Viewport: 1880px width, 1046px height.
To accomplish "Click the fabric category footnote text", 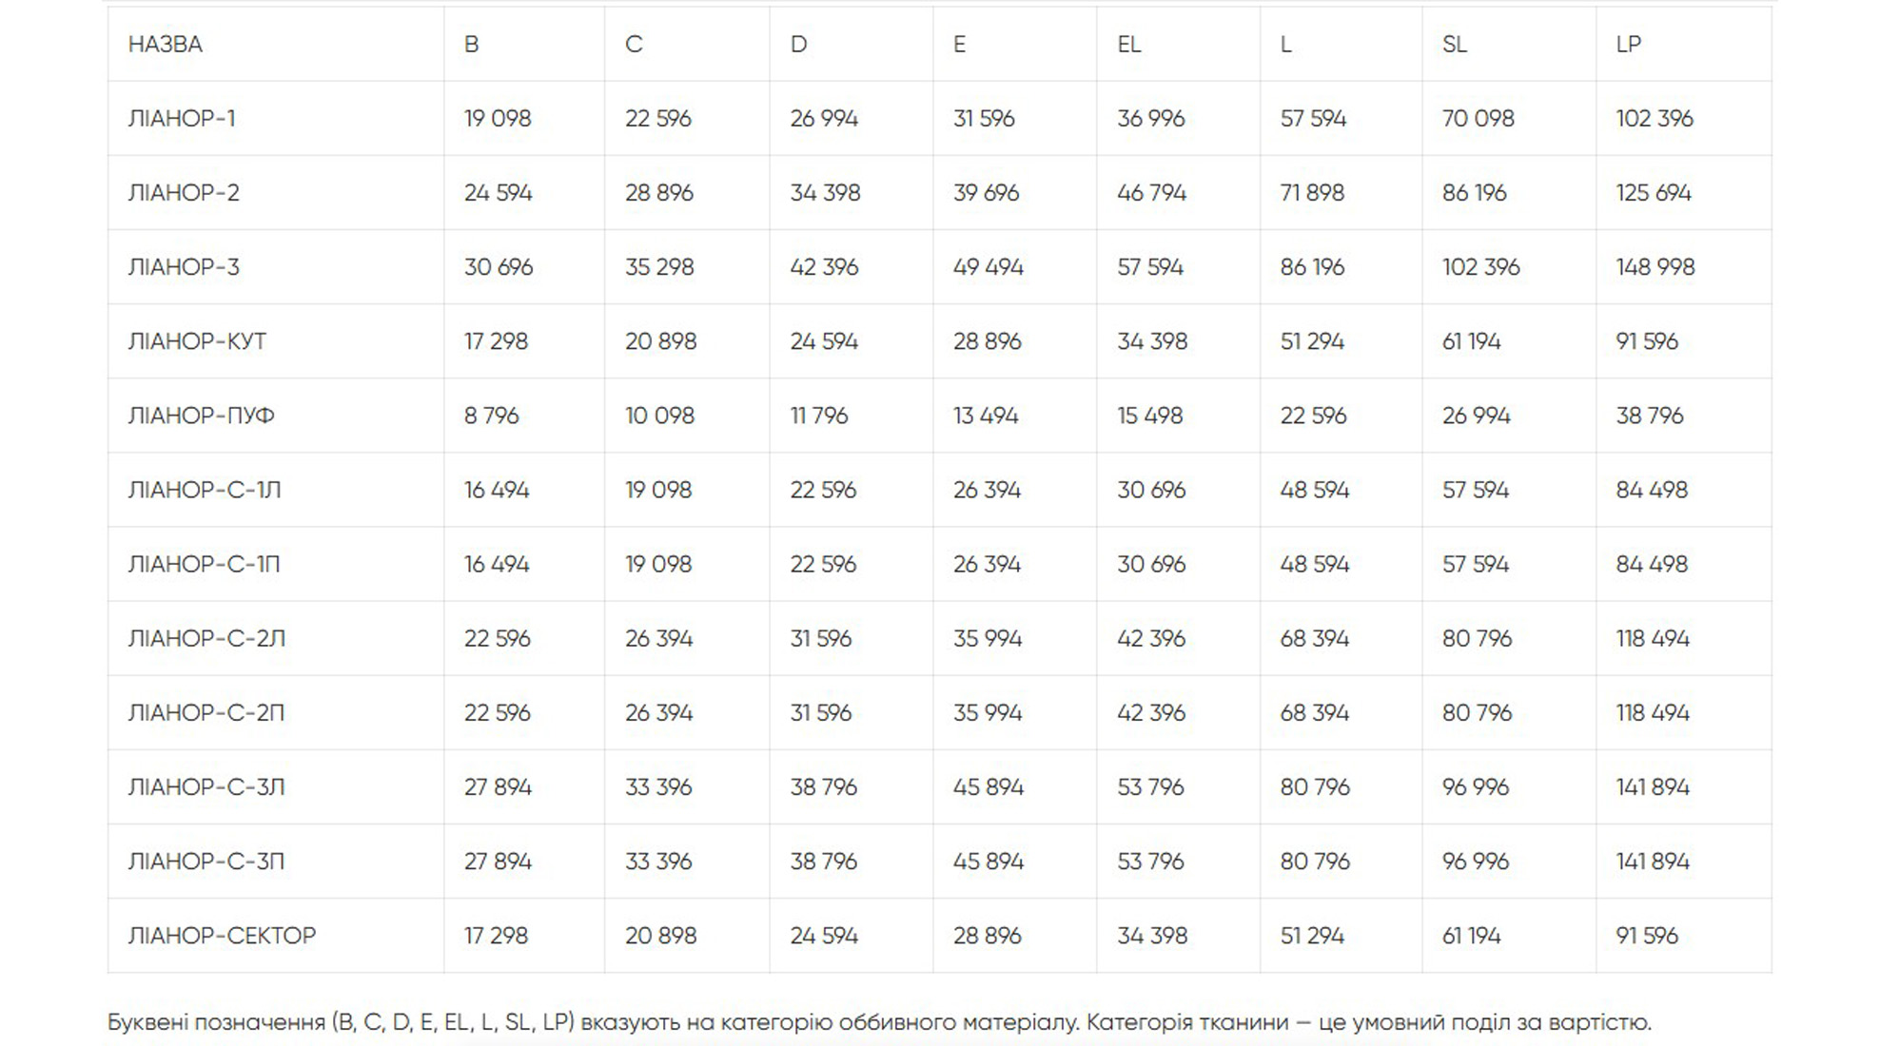I will point(879,1023).
